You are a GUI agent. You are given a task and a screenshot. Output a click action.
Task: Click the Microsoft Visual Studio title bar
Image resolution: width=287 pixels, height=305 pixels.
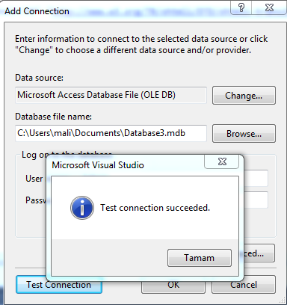click(125, 165)
